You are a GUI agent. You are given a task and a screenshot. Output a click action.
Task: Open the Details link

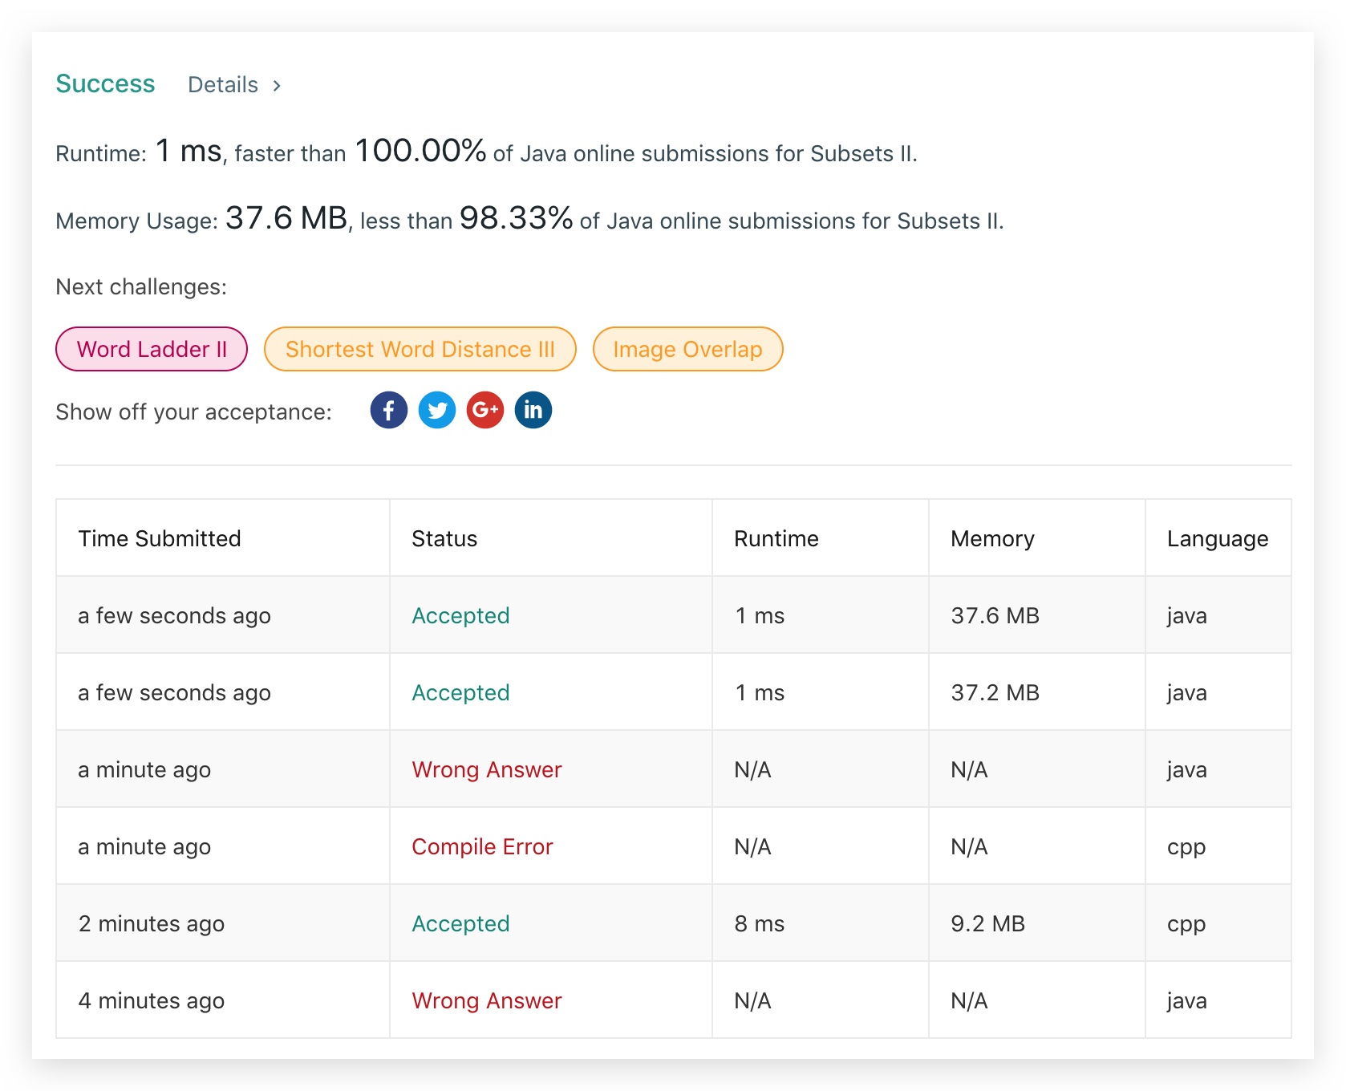223,85
